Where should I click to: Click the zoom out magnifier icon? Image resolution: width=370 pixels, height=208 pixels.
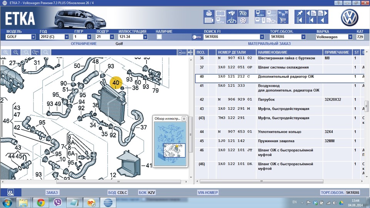click(x=16, y=52)
